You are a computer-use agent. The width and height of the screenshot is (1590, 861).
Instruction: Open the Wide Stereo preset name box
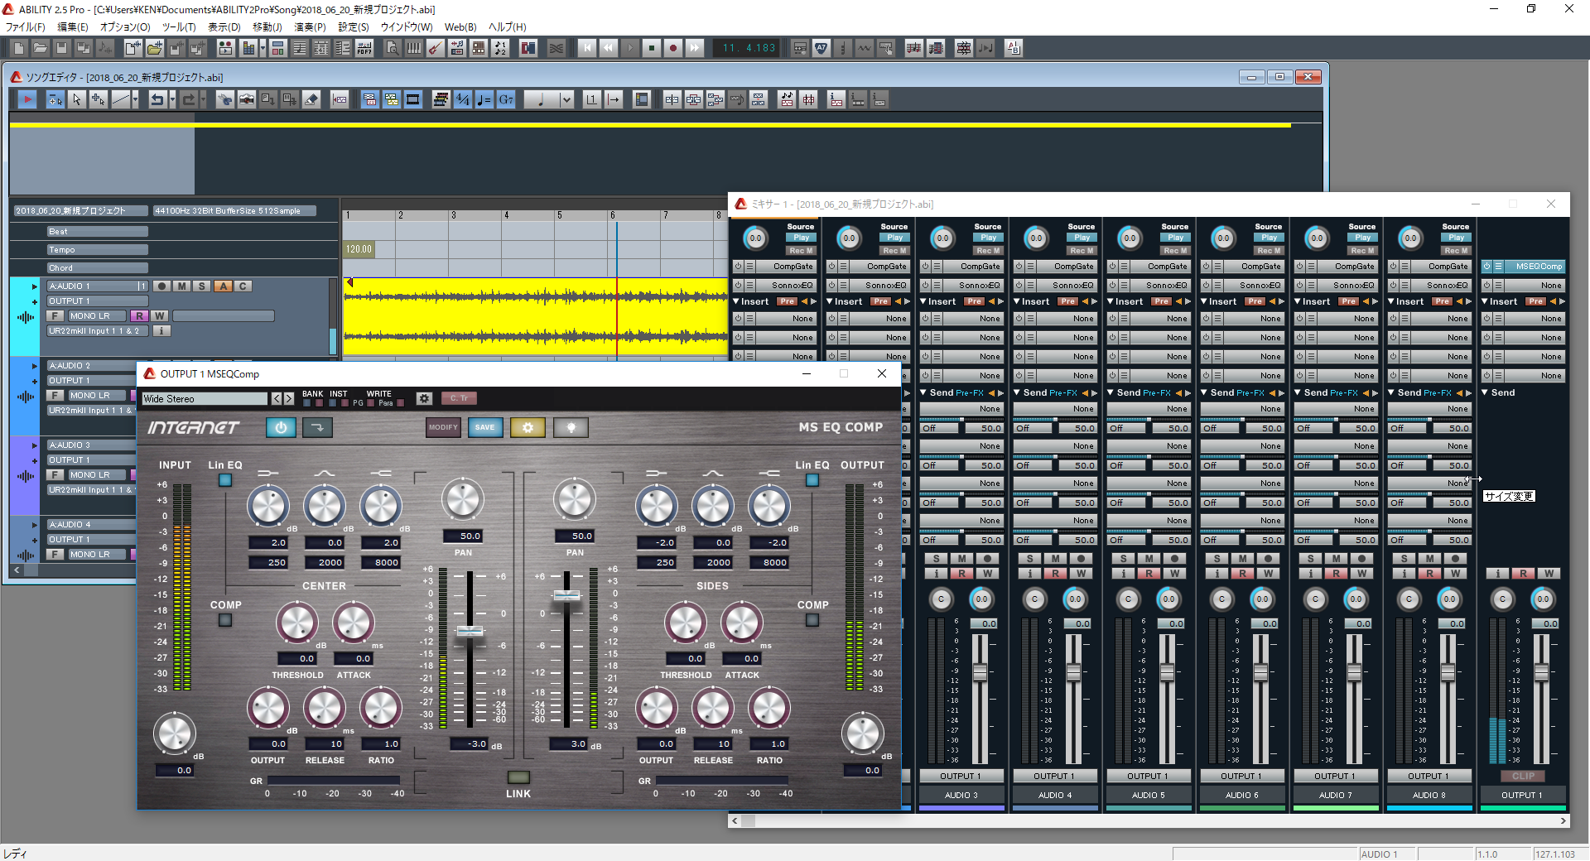(x=205, y=398)
